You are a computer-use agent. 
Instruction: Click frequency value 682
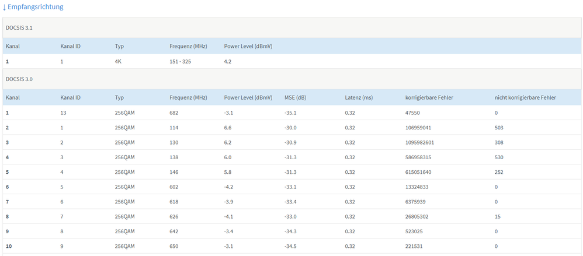174,113
